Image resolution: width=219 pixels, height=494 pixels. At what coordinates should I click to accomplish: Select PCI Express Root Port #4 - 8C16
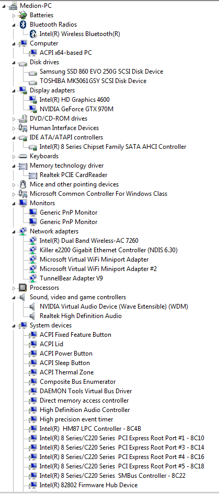122,457
